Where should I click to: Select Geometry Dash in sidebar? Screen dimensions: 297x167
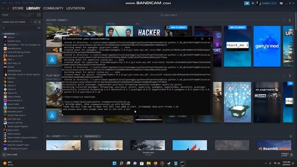point(15,111)
